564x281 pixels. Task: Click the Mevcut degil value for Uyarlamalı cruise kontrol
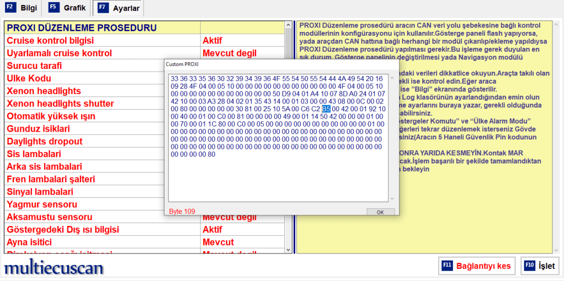click(x=229, y=53)
